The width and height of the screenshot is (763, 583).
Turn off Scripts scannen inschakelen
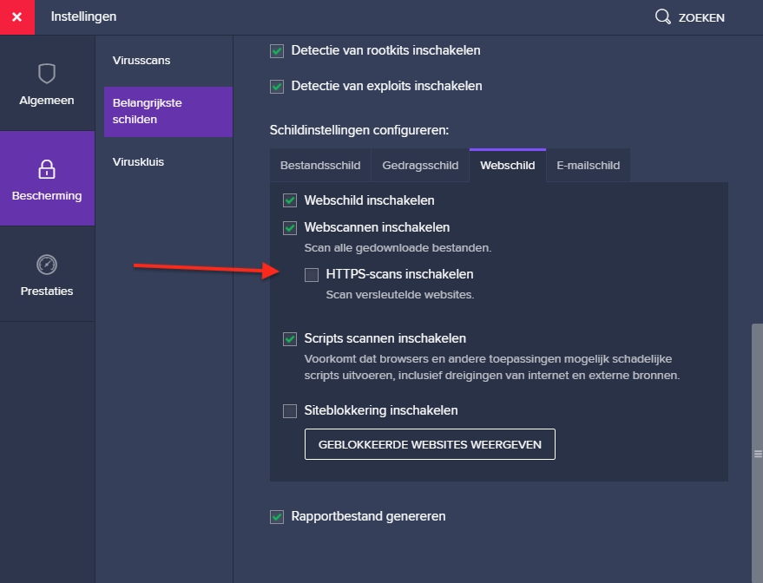tap(290, 339)
